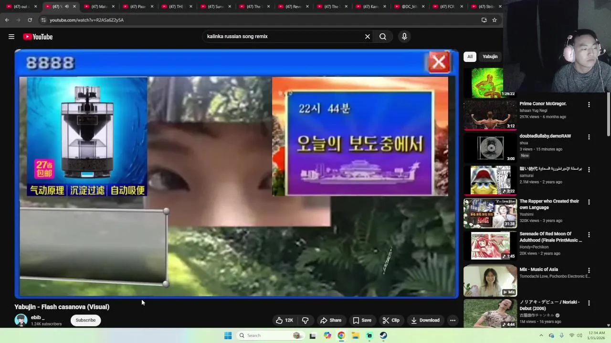Viewport: 611px width, 343px height.
Task: Open options for the Noriaki Debut video
Action: pos(589,303)
